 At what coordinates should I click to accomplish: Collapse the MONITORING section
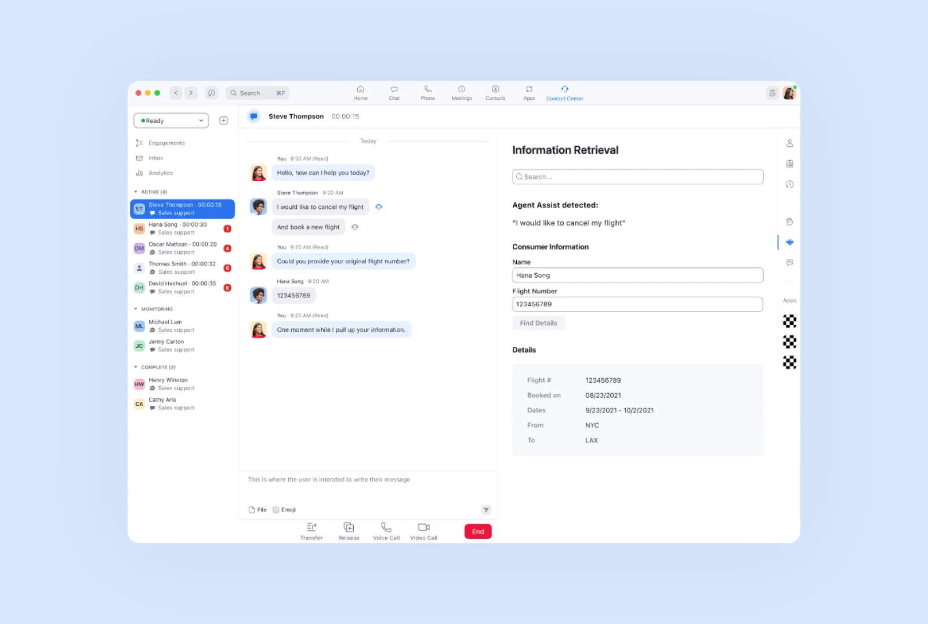136,309
